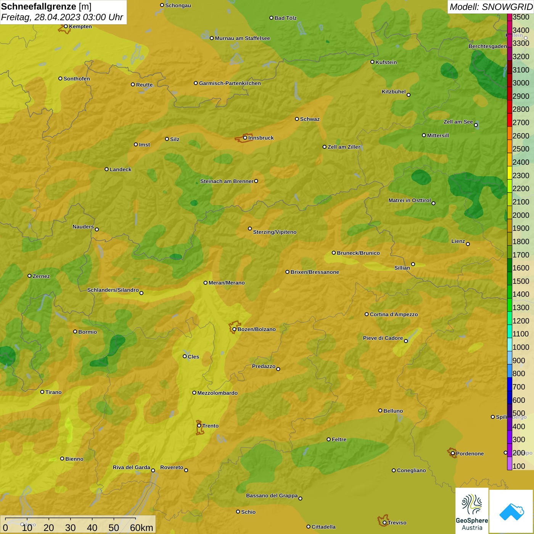Image resolution: width=534 pixels, height=534 pixels.
Task: Click the Belluno location dot
Action: (x=380, y=410)
